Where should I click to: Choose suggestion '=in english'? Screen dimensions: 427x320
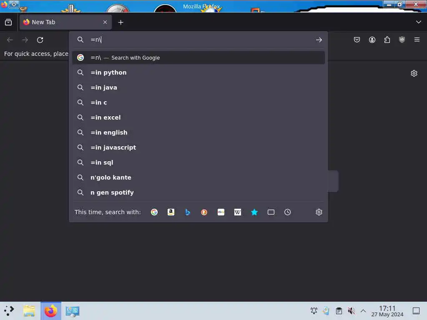[198, 132]
